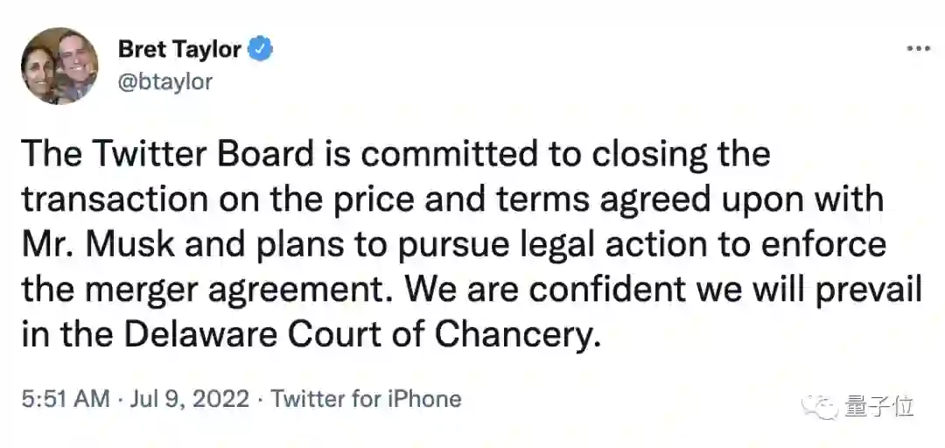Click the blue verified badge
The width and height of the screenshot is (945, 448).
click(261, 49)
